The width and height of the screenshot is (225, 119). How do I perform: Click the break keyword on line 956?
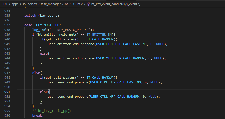pos(37,115)
